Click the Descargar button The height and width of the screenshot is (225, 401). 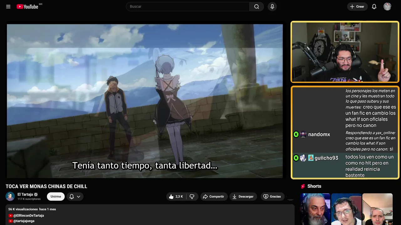[243, 197]
